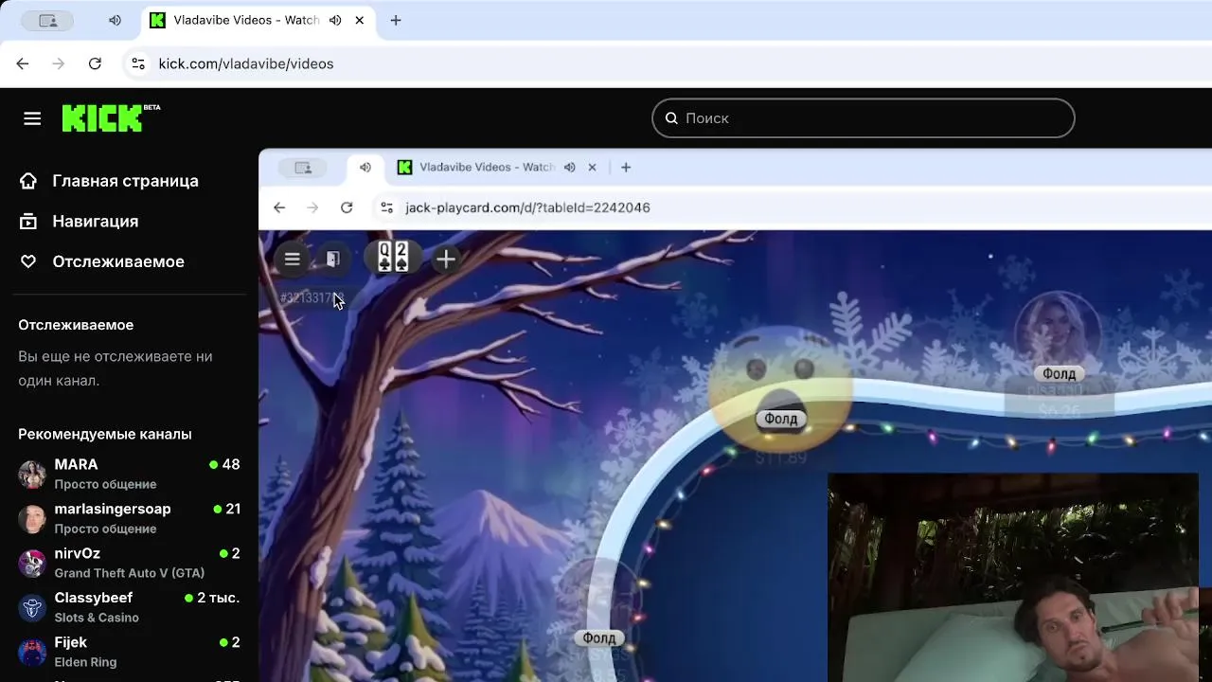Open nirvOz channel

[129, 563]
